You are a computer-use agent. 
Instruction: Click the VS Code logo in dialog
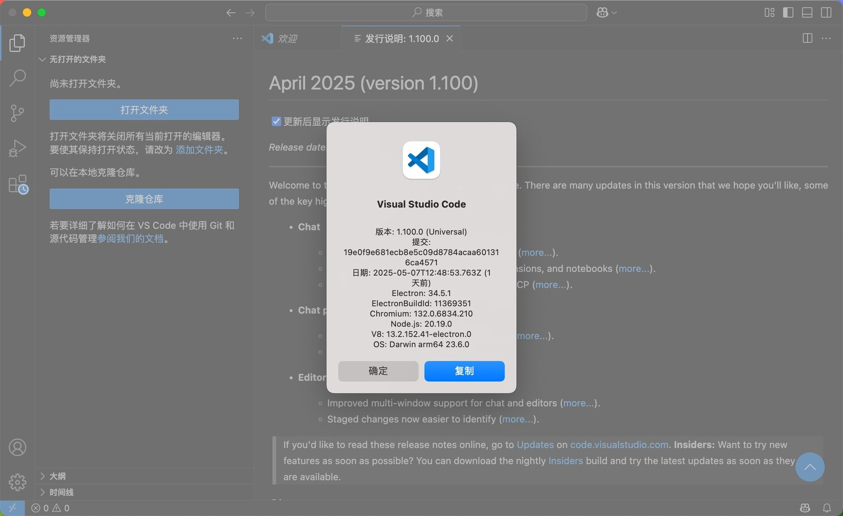421,160
